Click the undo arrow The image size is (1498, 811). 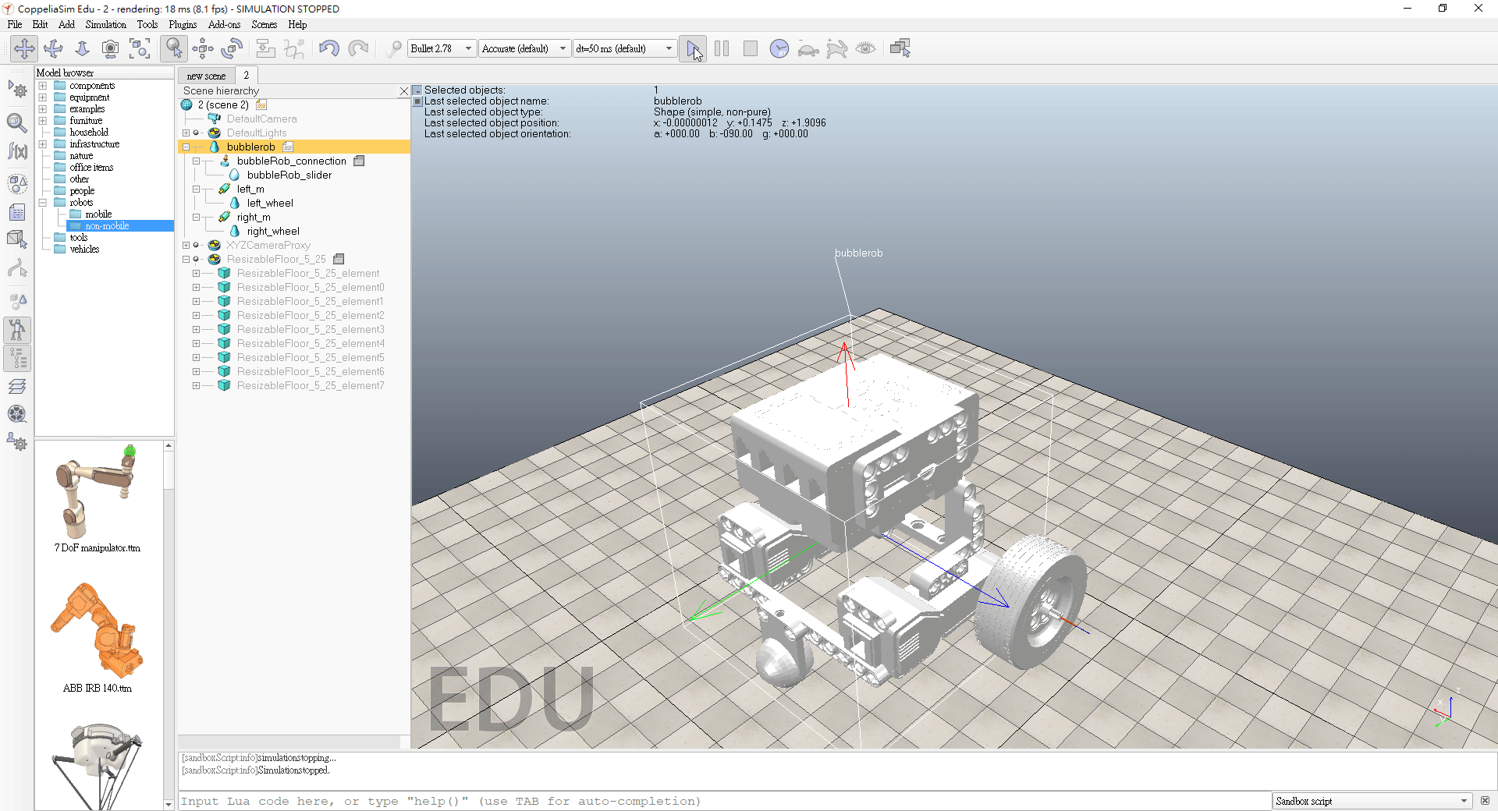(328, 48)
